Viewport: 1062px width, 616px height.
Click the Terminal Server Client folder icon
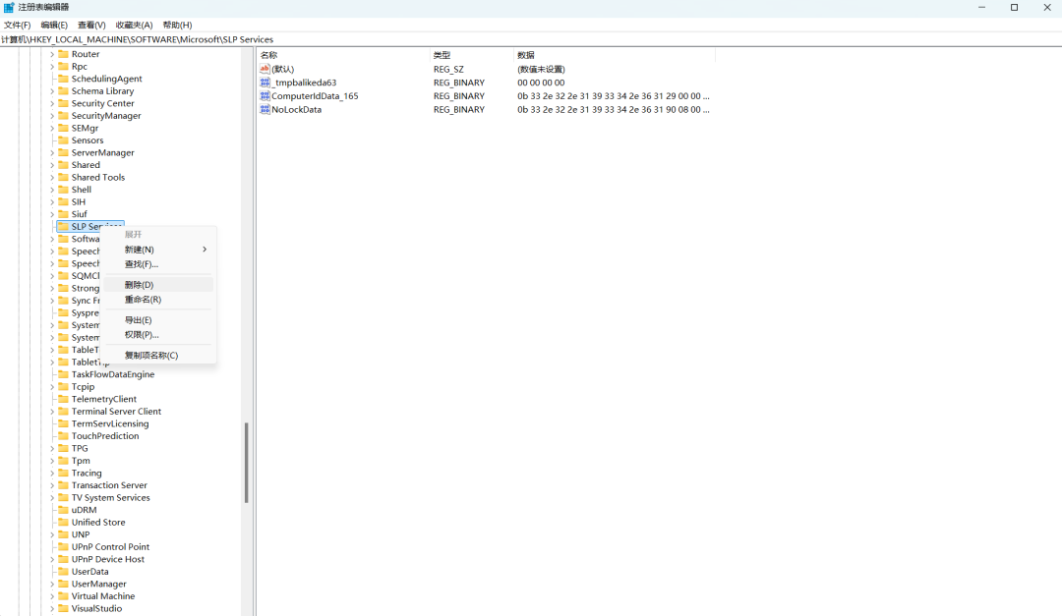[63, 412]
